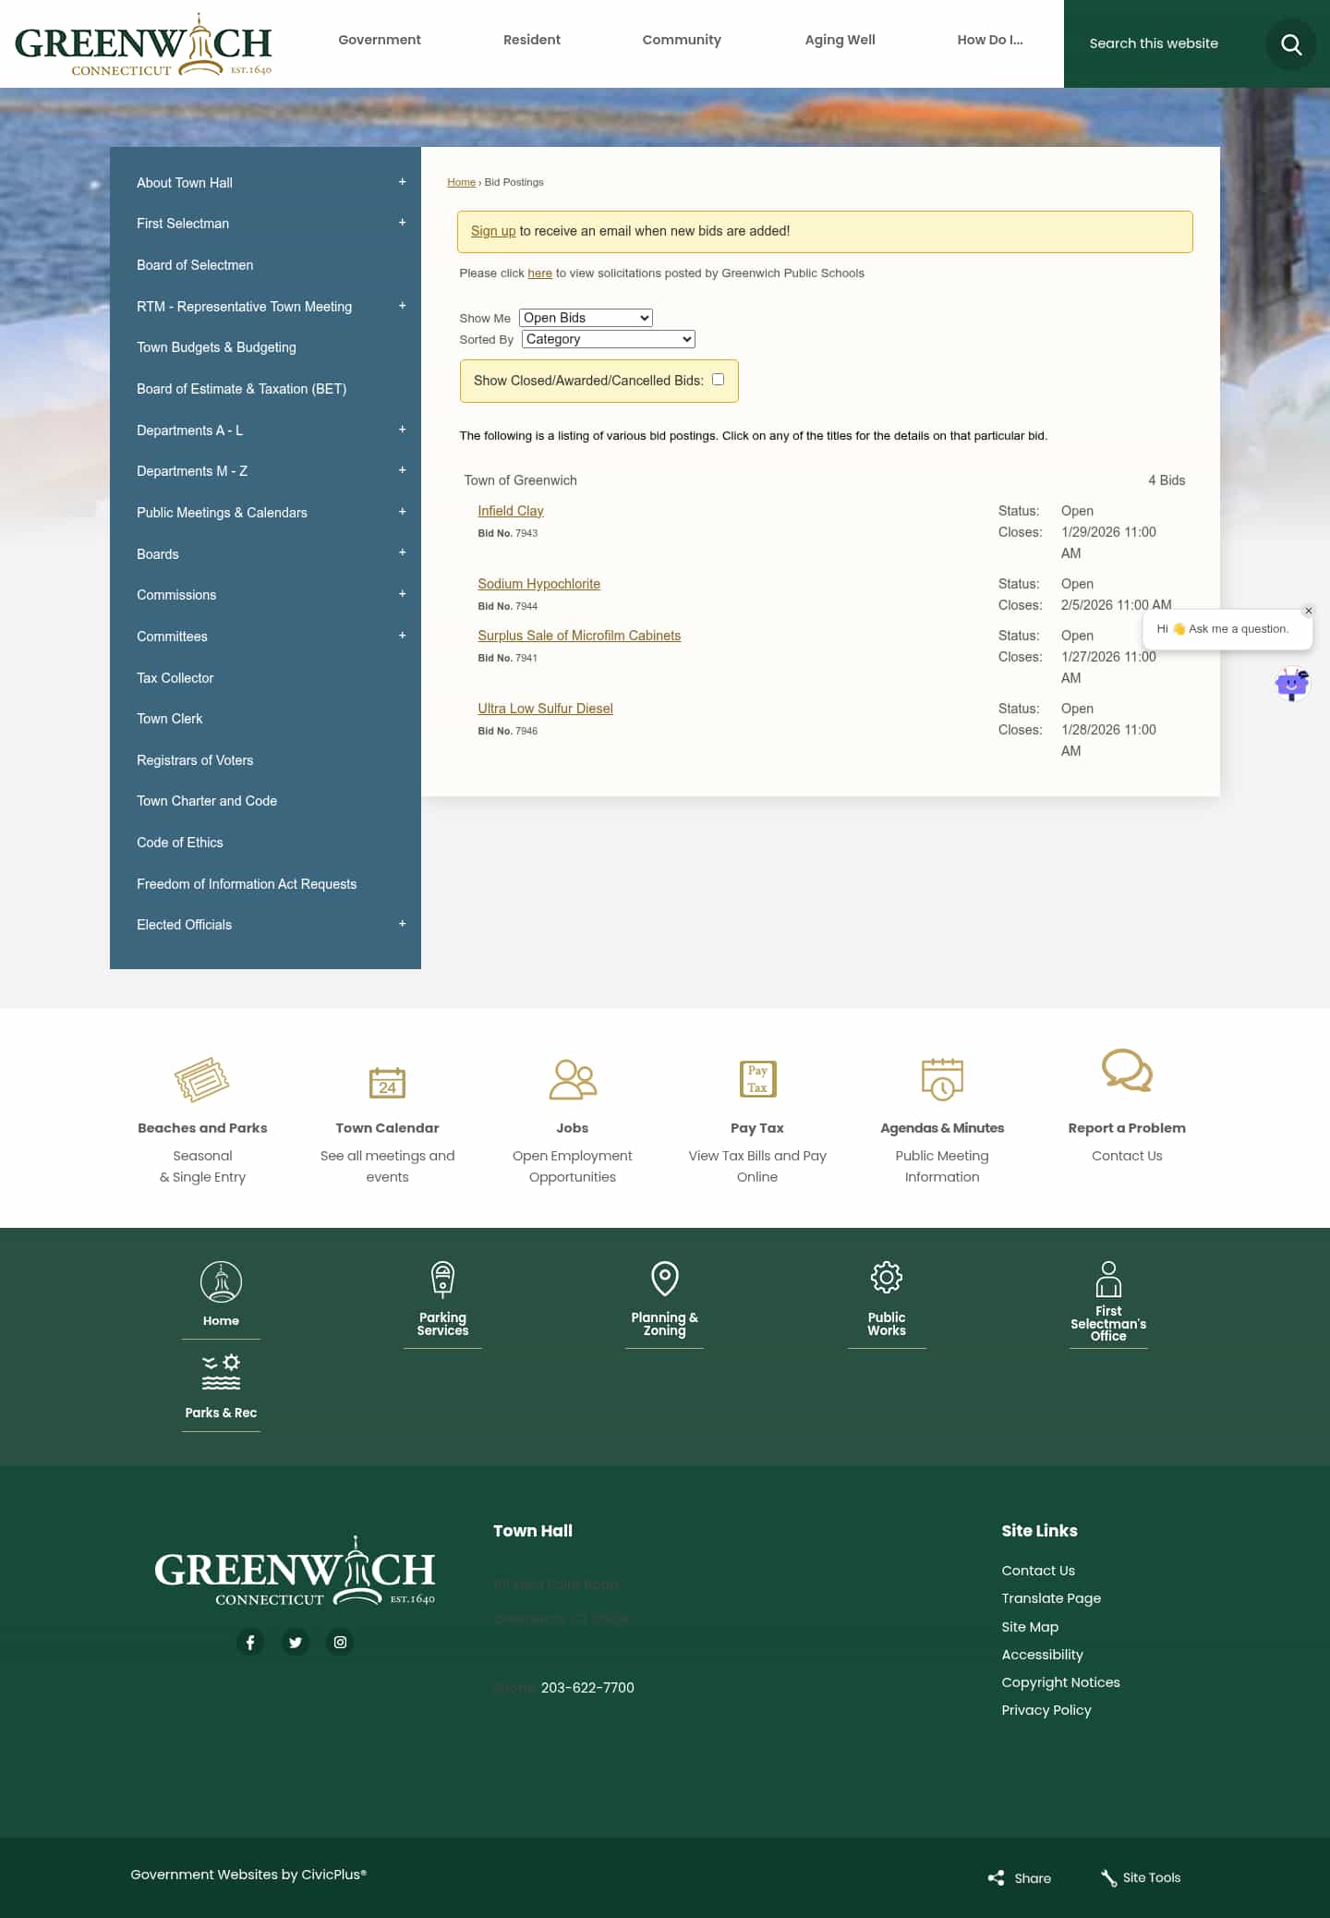Open the Show Me Open Bids dropdown
Screen dimensions: 1330x1918
586,318
